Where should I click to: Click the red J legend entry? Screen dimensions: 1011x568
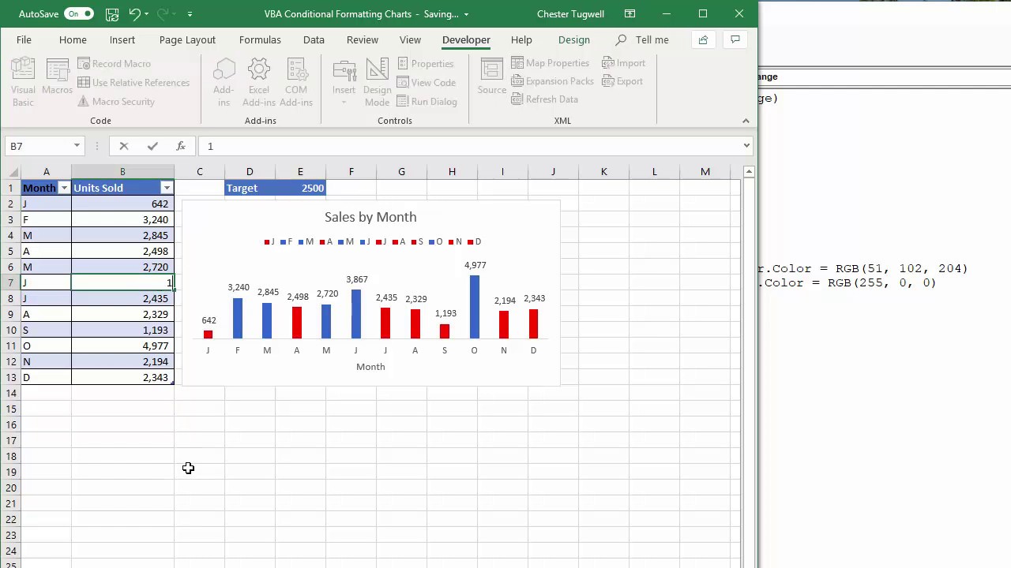coord(269,242)
